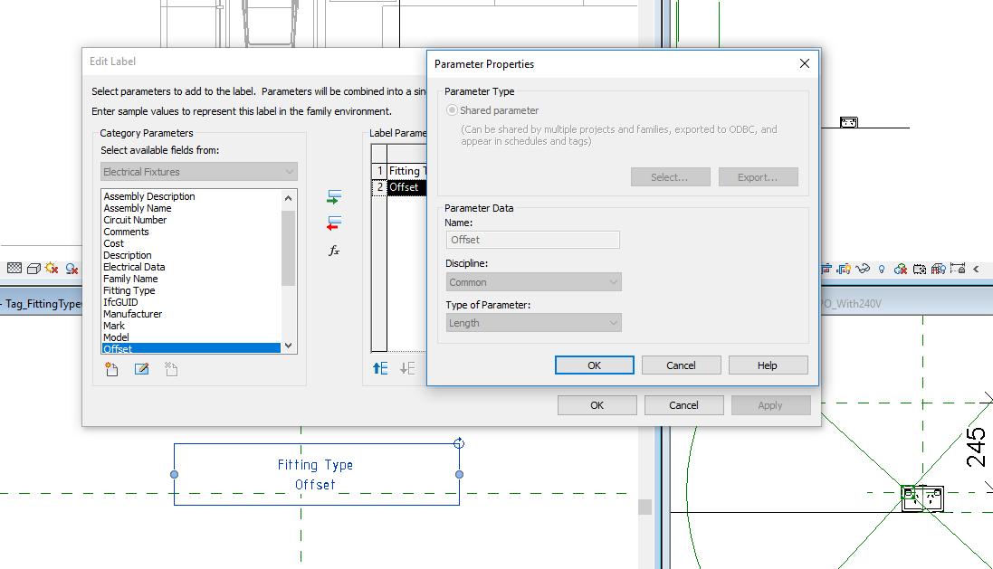This screenshot has height=569, width=993.
Task: Click the analytical model lightbulb icon
Action: click(x=939, y=269)
